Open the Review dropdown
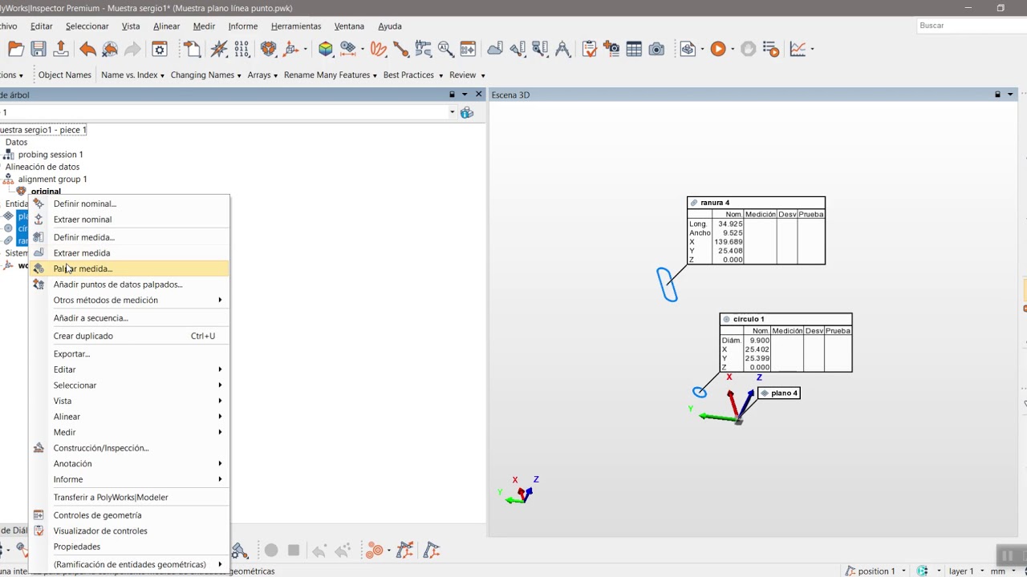 [467, 75]
